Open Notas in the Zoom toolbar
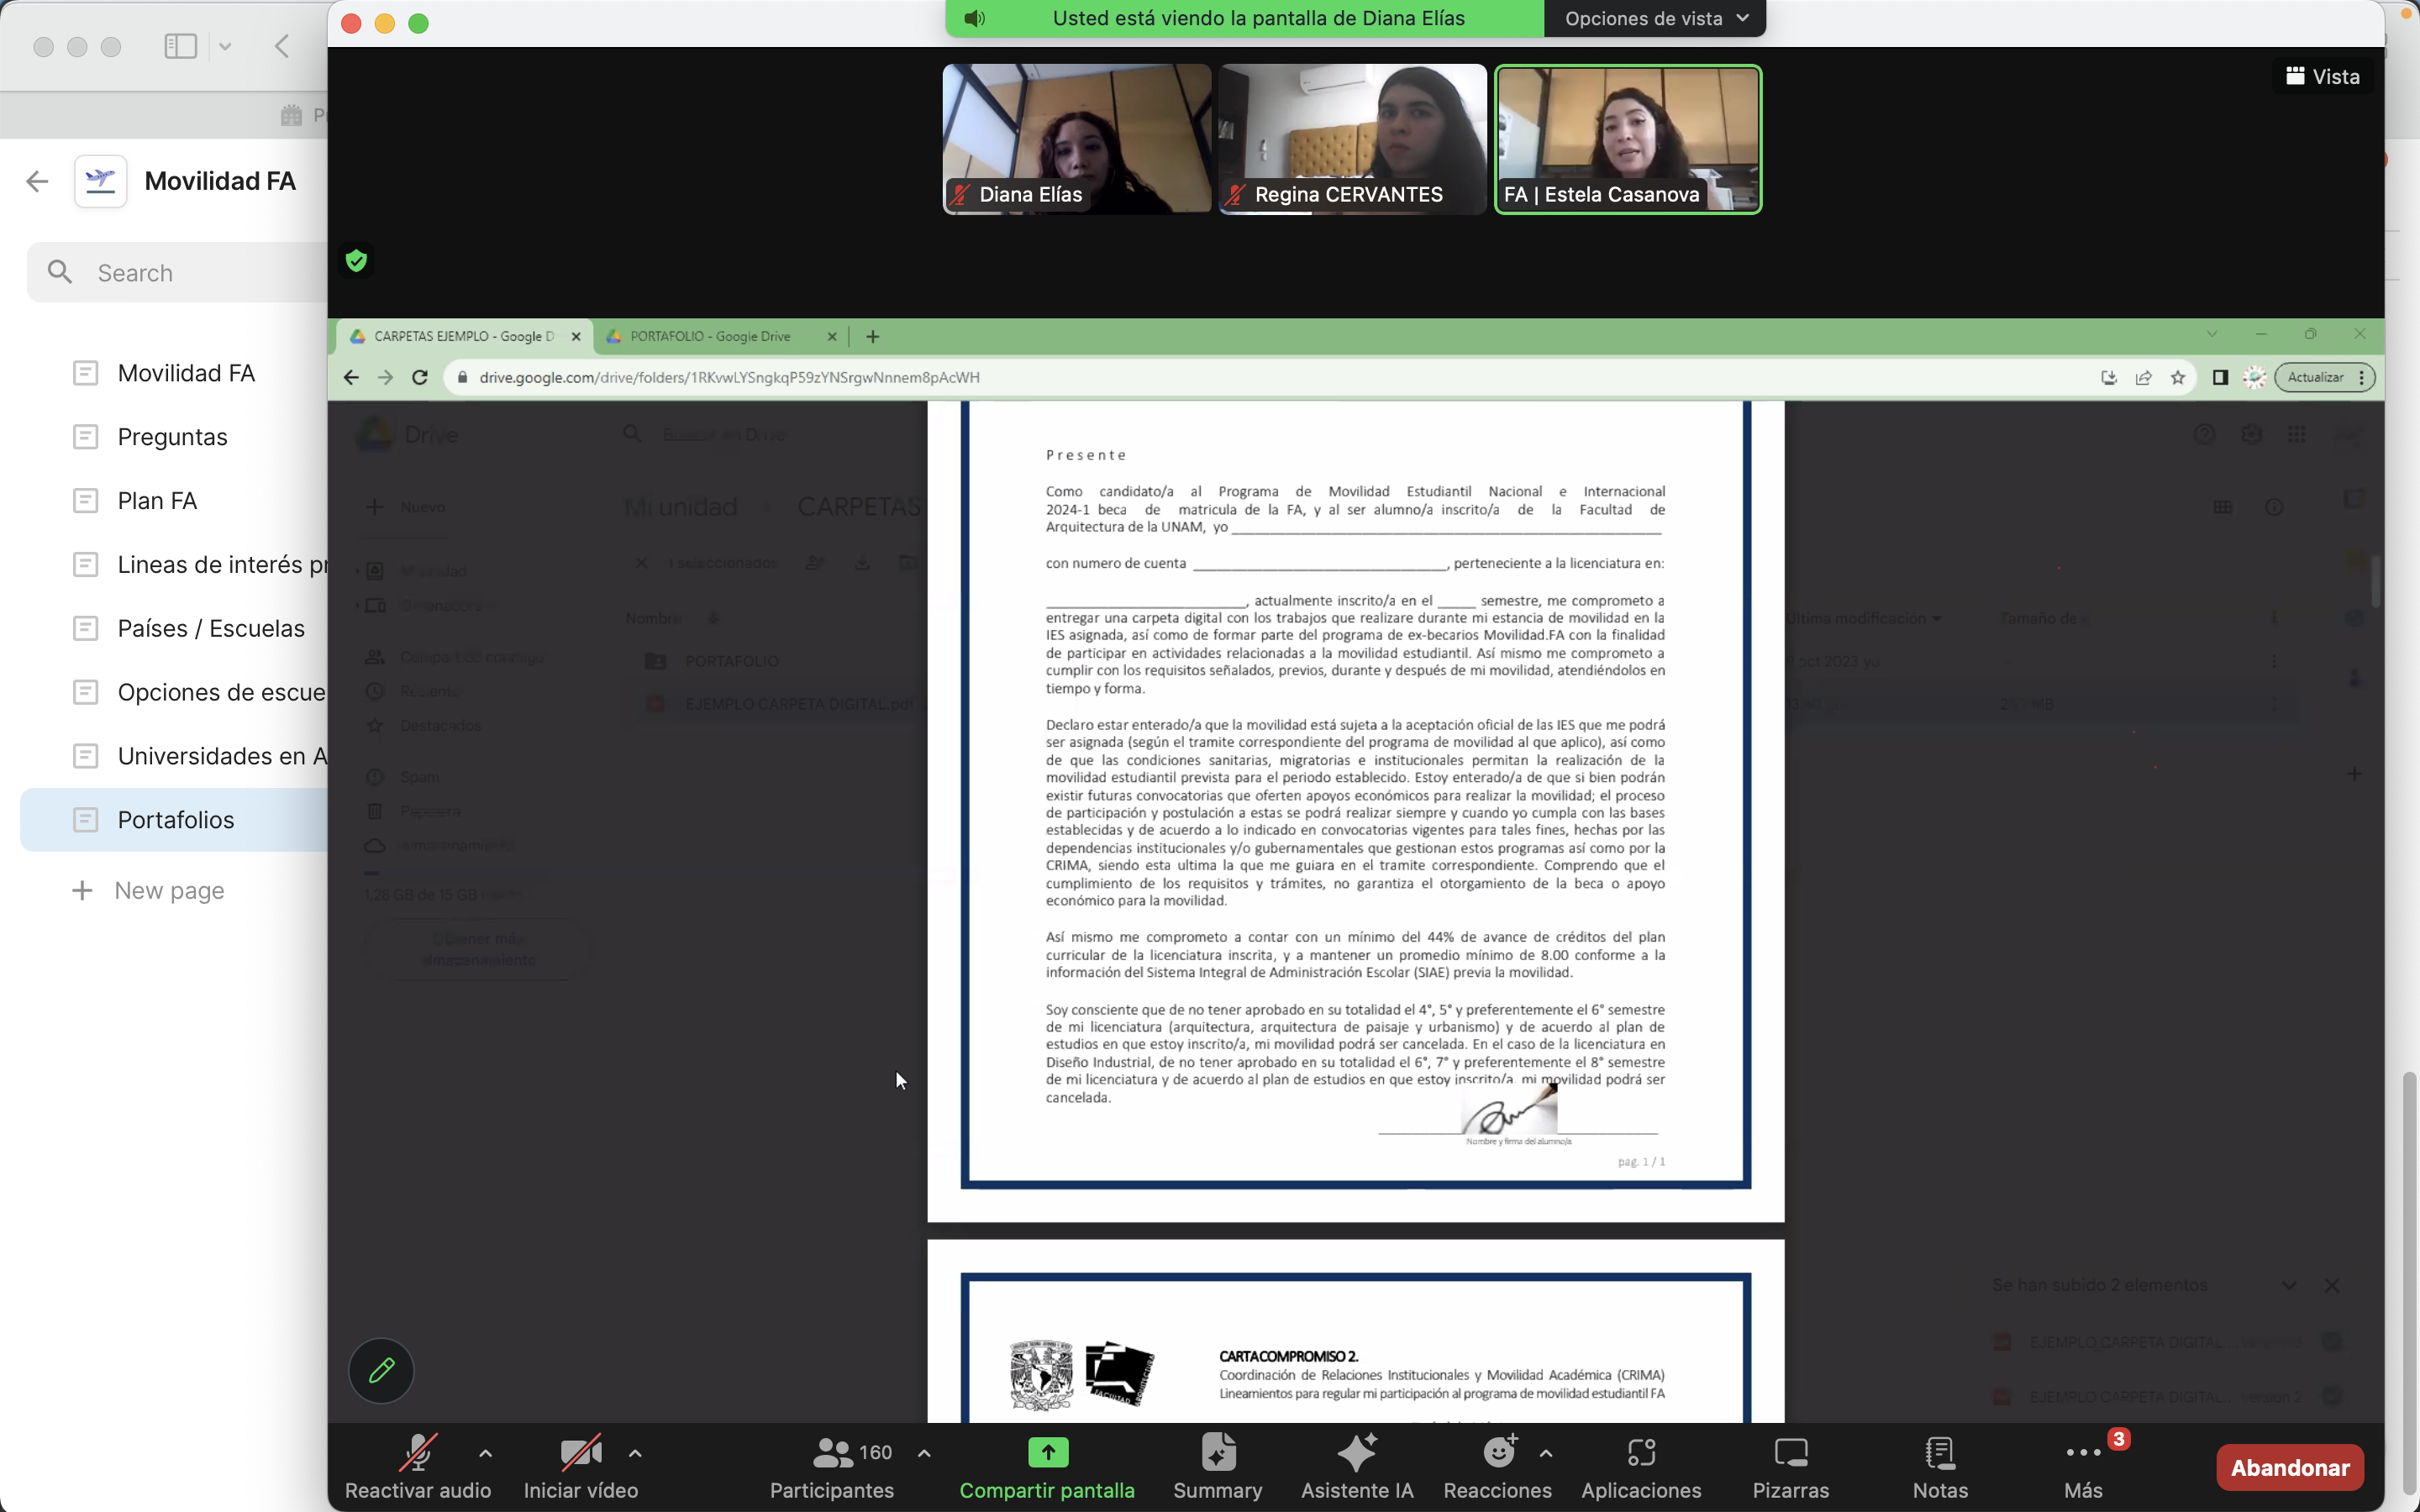Screen dimensions: 2420x1512 click(1939, 1452)
